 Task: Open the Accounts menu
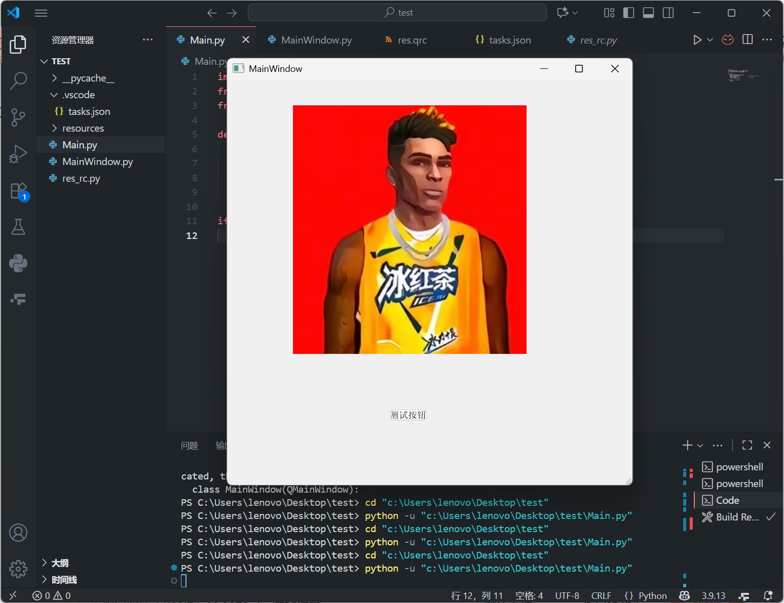click(18, 533)
